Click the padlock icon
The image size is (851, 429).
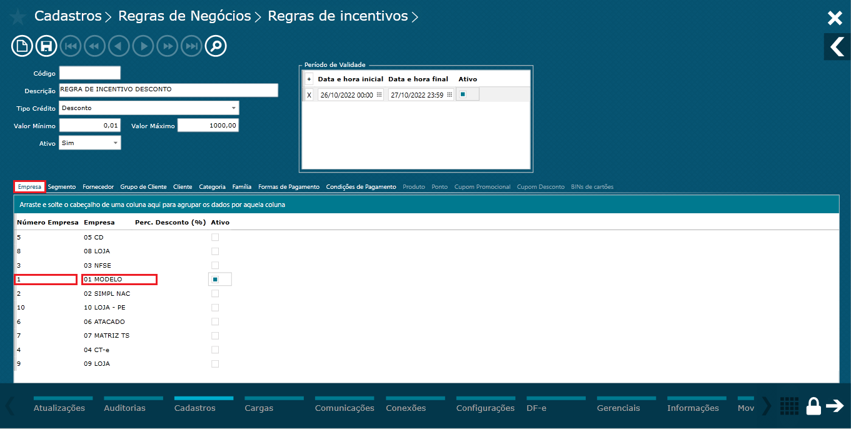813,406
